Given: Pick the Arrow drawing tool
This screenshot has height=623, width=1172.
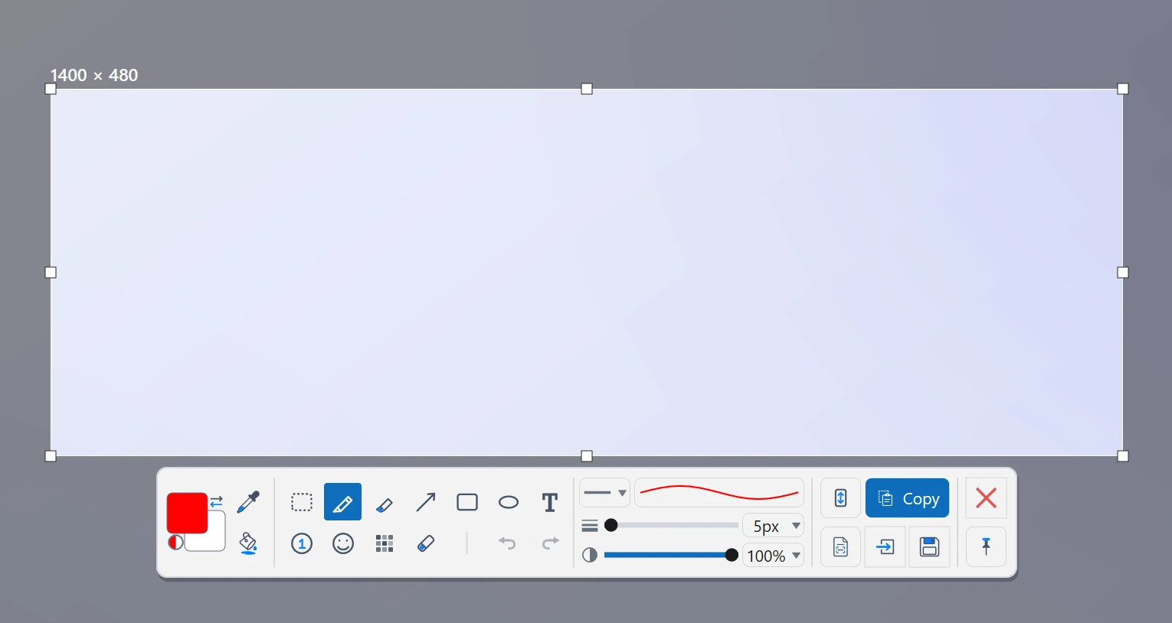Looking at the screenshot, I should [x=426, y=502].
